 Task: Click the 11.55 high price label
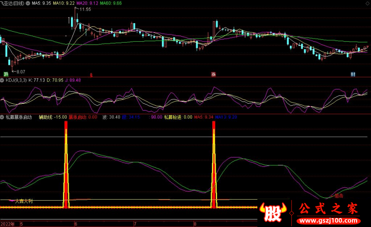click(x=85, y=9)
